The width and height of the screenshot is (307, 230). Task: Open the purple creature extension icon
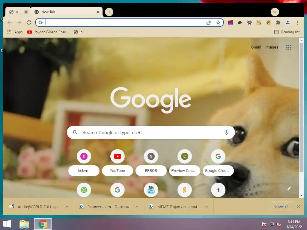[x=249, y=23]
